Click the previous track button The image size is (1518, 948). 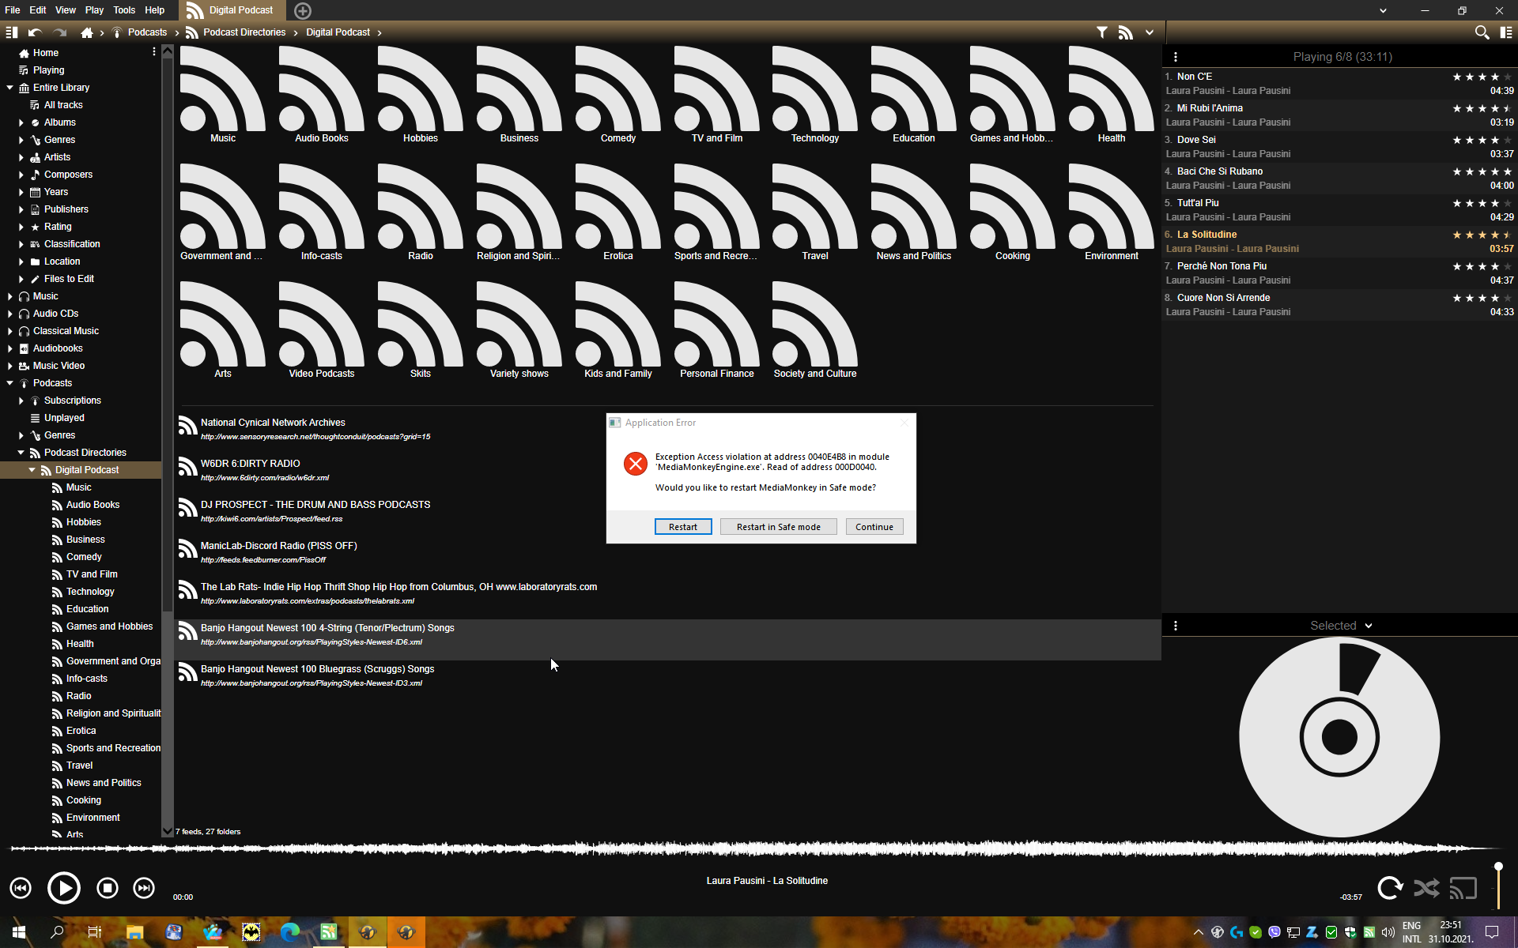click(x=21, y=888)
